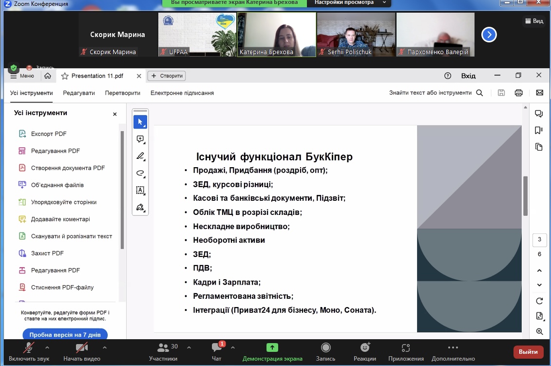Leave the meeting with Выйти
Viewport: 551px width, 366px height.
528,351
